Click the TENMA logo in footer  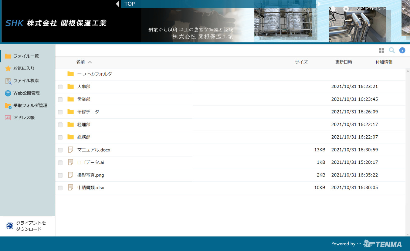pos(382,244)
